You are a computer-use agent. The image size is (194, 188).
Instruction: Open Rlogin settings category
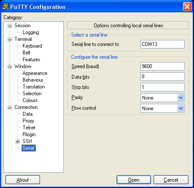(29, 134)
